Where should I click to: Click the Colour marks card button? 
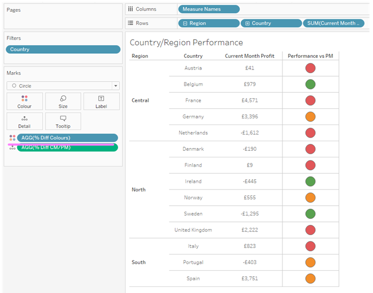pos(24,102)
